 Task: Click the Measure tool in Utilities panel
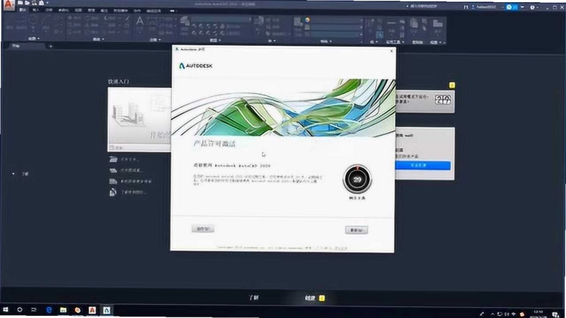click(x=391, y=23)
